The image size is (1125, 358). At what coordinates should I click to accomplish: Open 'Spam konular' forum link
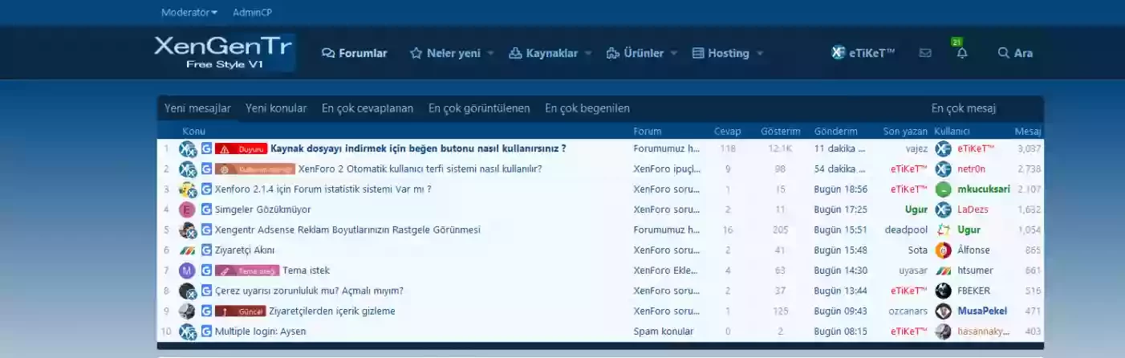[664, 332]
